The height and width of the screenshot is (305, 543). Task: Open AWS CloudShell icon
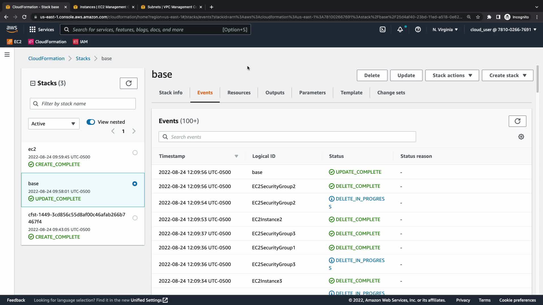click(382, 29)
